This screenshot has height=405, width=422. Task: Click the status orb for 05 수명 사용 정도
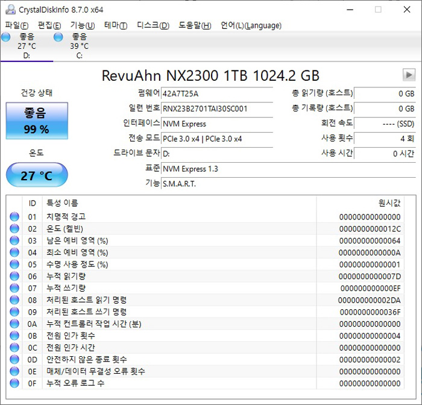click(x=14, y=264)
